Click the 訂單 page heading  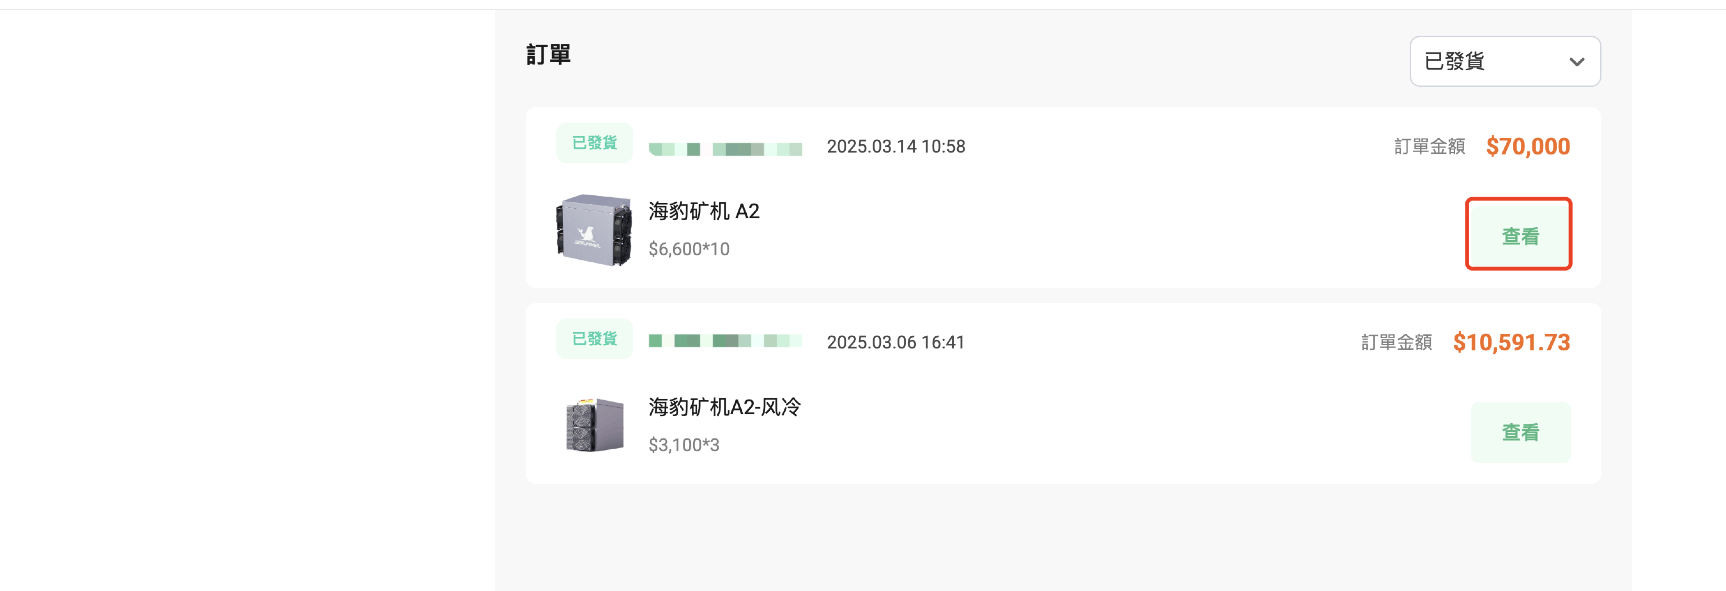tap(548, 54)
